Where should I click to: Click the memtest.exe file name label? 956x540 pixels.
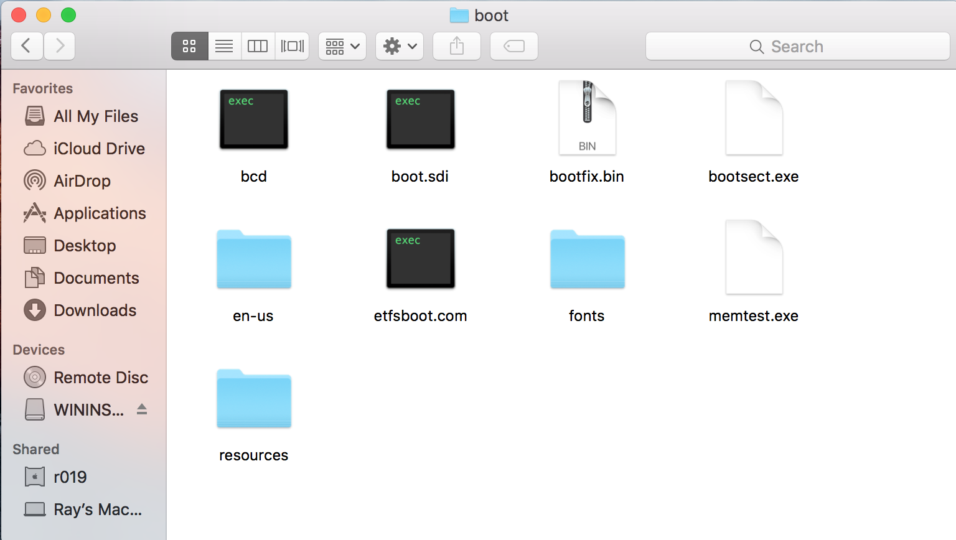click(754, 316)
